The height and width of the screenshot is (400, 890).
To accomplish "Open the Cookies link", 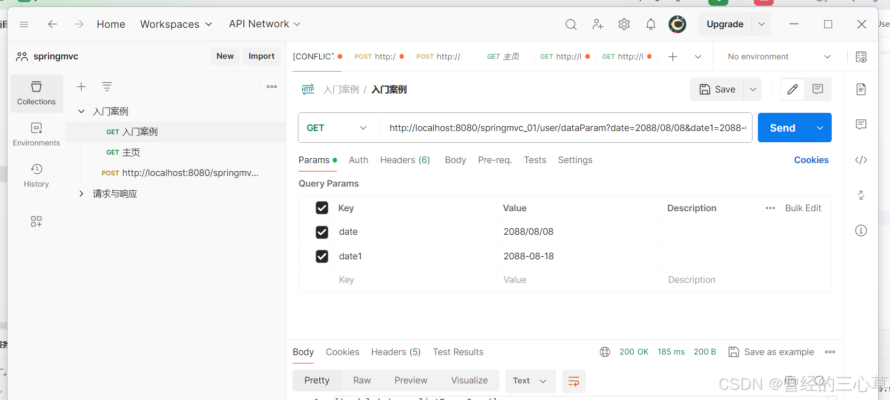I will [x=811, y=160].
